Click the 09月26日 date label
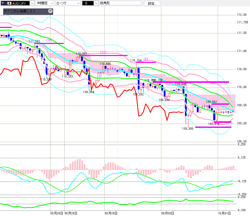 57,213
